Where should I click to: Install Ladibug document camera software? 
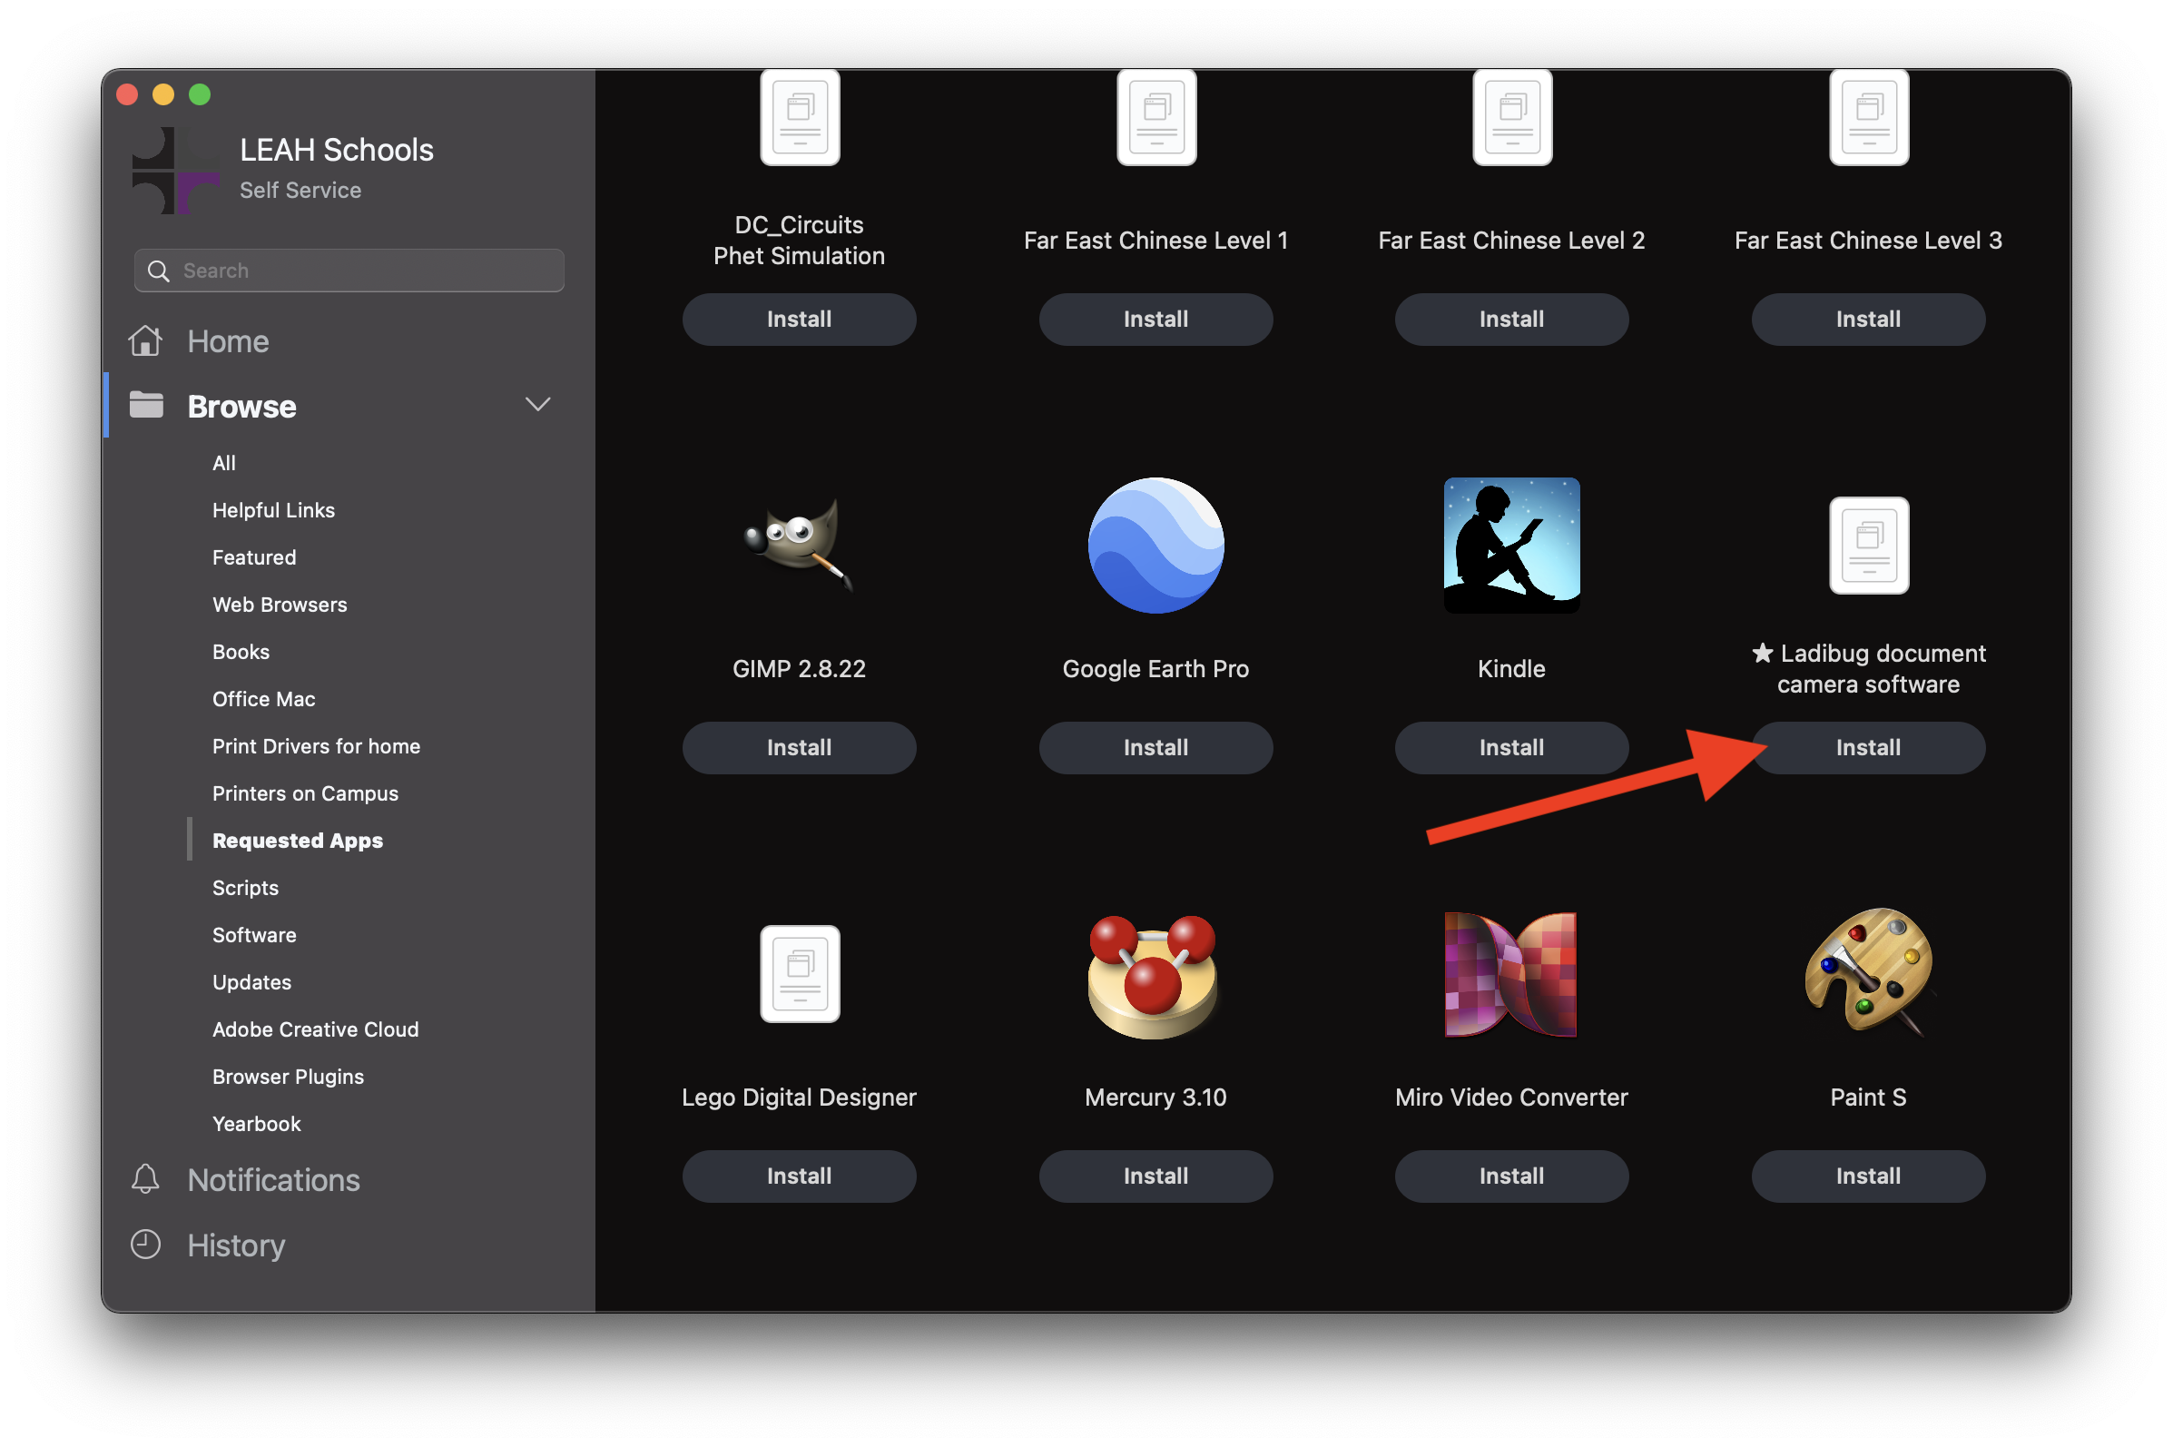click(1868, 747)
